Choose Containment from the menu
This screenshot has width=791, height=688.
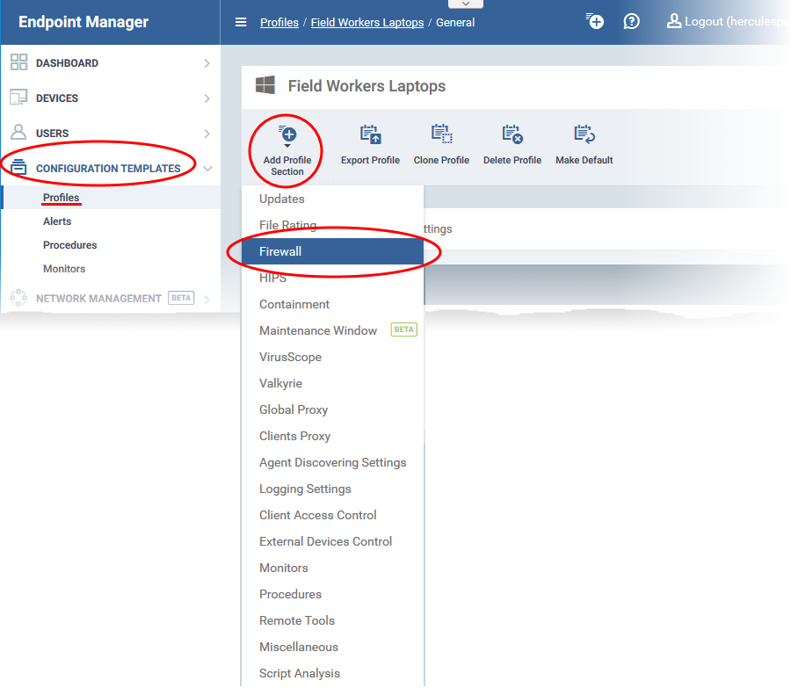point(332,304)
